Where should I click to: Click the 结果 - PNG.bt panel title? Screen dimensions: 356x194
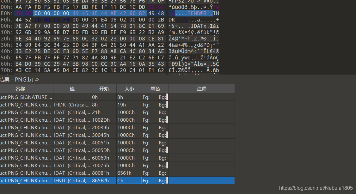[x=16, y=80]
